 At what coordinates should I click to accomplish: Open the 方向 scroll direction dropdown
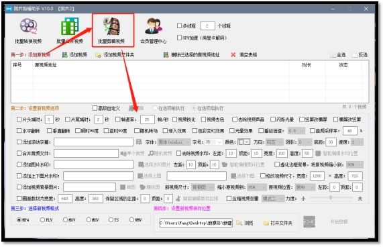274,142
